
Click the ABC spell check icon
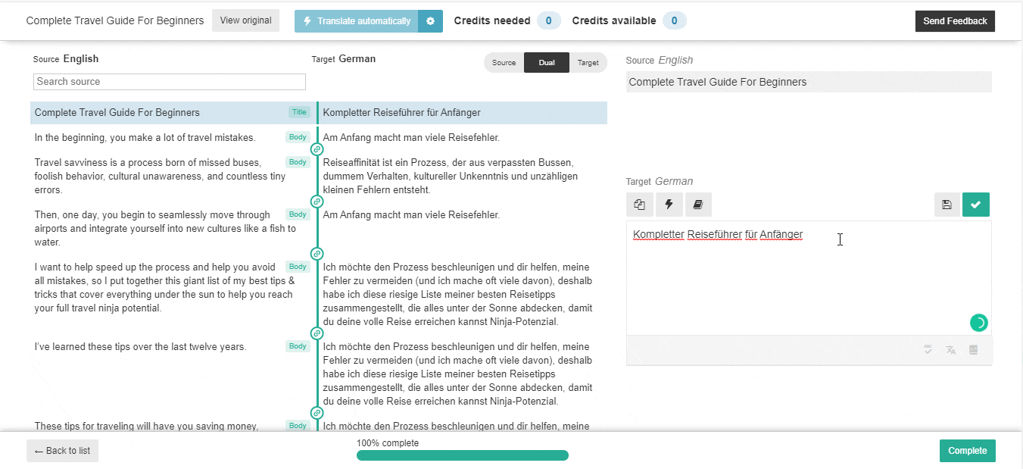[928, 350]
